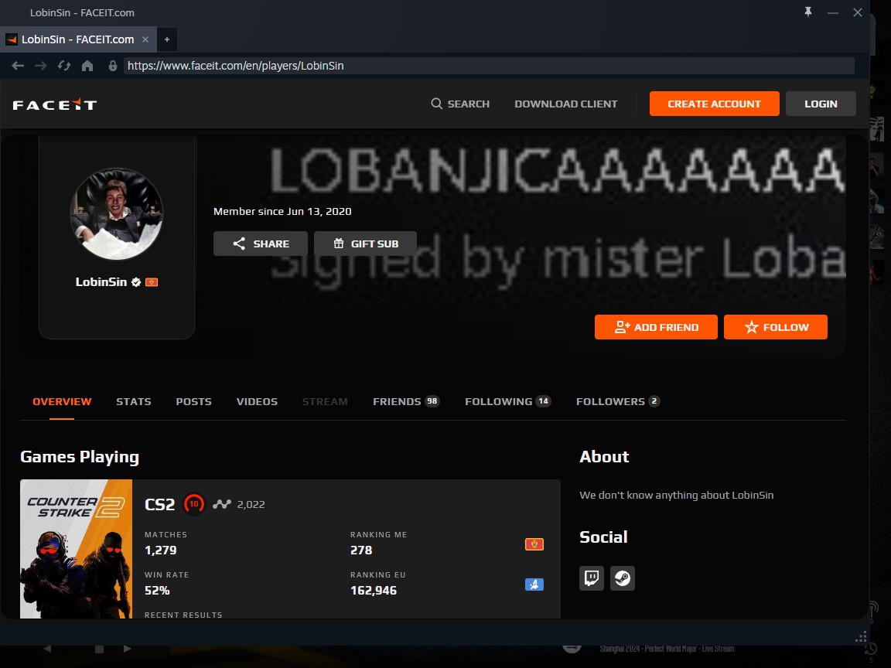Viewport: 891px width, 668px height.
Task: View the FOLLOWING 14 tab
Action: pyautogui.click(x=508, y=401)
